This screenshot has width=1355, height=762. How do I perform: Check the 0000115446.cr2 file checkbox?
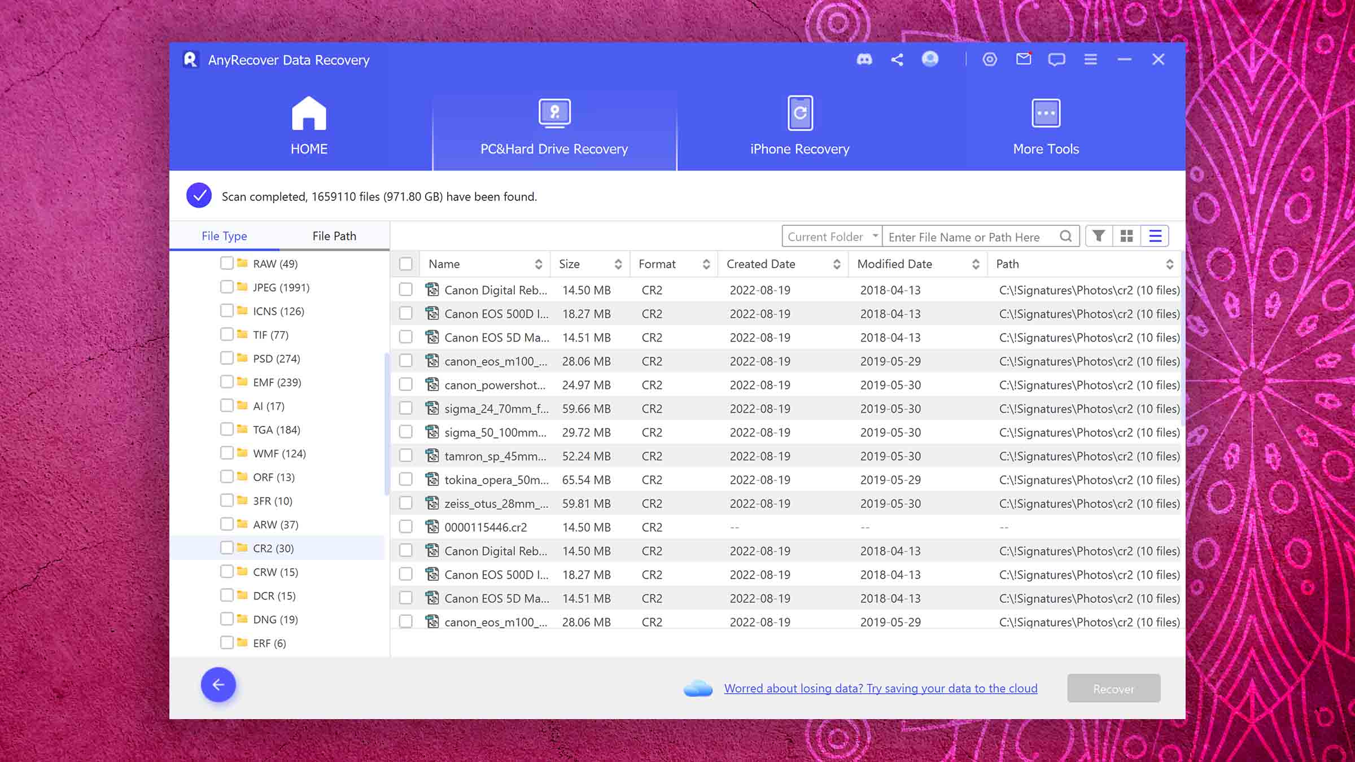405,527
